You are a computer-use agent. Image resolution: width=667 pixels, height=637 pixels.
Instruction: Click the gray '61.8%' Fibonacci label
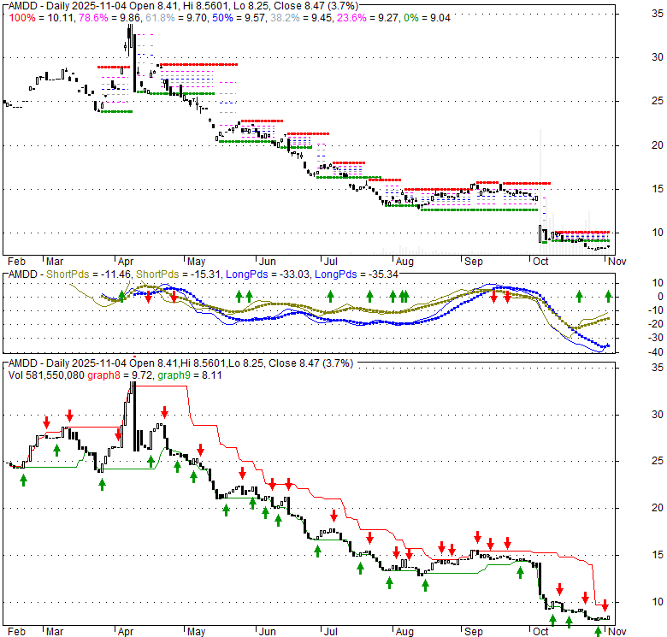coord(160,18)
